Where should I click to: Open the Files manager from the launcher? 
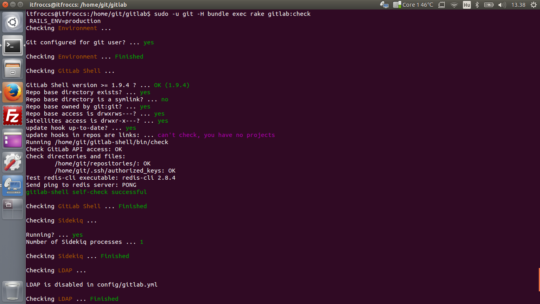(13, 69)
